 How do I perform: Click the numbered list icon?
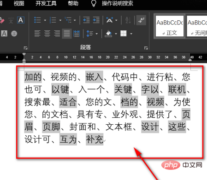53,20
